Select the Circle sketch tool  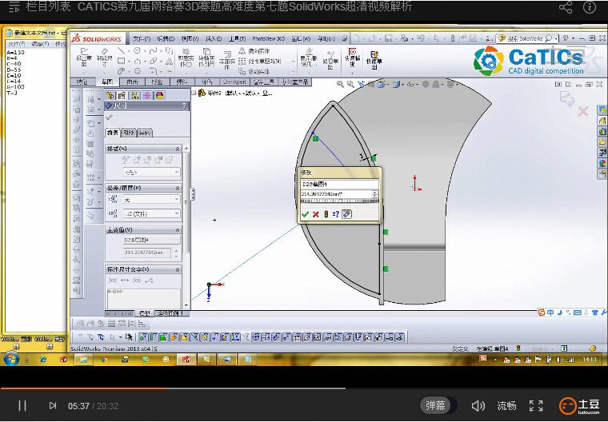(x=138, y=51)
